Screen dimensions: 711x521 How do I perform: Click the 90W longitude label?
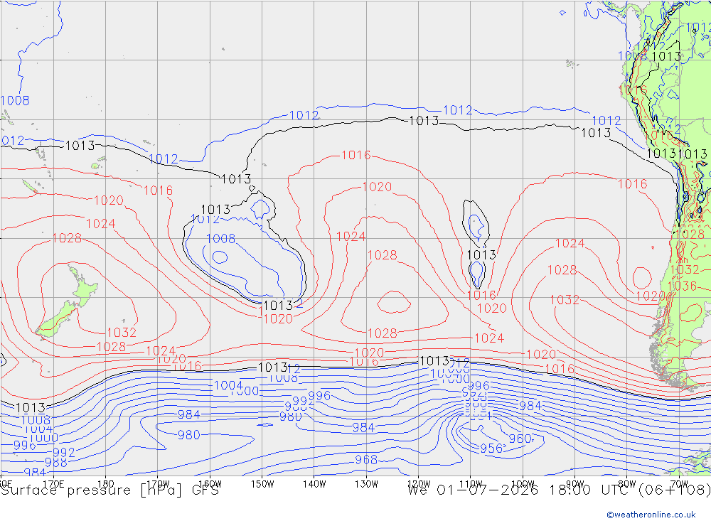[575, 484]
